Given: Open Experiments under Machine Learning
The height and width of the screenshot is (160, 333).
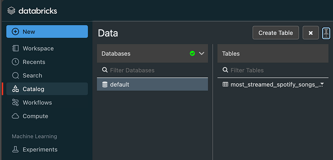Looking at the screenshot, I should 47,150.
